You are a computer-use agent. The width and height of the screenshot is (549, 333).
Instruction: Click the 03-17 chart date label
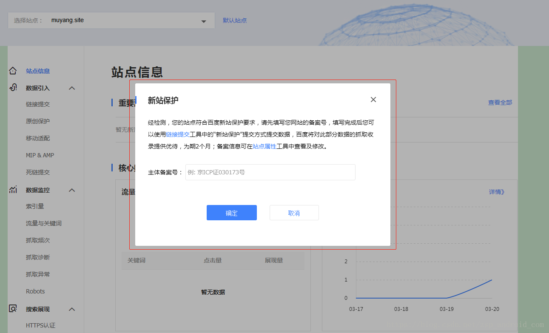point(356,309)
